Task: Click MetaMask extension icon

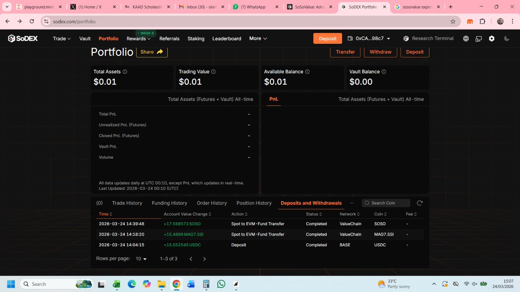Action: click(470, 21)
